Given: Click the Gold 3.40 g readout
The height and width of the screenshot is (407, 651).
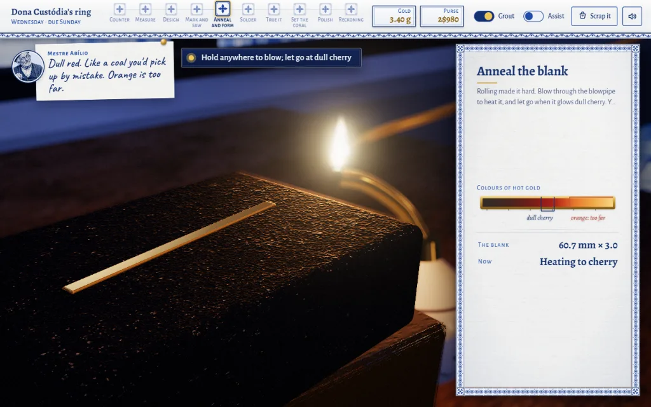Looking at the screenshot, I should point(394,16).
